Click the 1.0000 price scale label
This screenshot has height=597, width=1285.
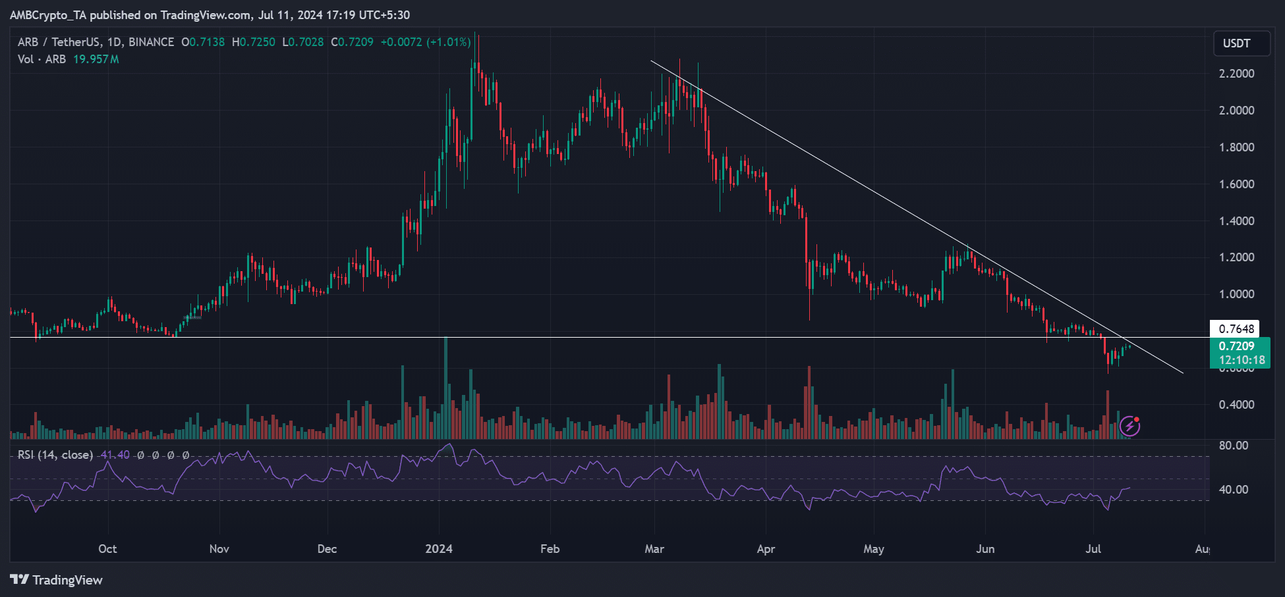pos(1237,294)
